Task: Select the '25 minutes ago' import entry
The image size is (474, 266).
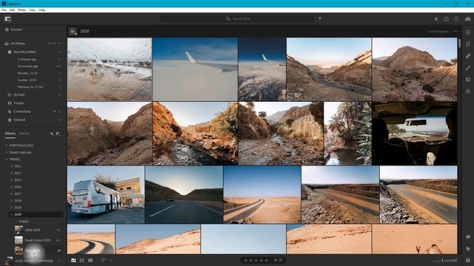Action: pyautogui.click(x=27, y=66)
